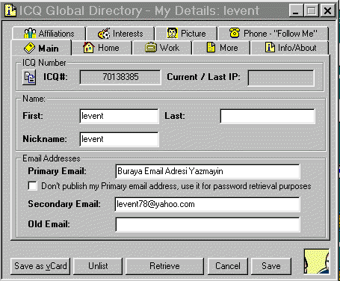
Task: Go to the Home tab
Action: 102,48
